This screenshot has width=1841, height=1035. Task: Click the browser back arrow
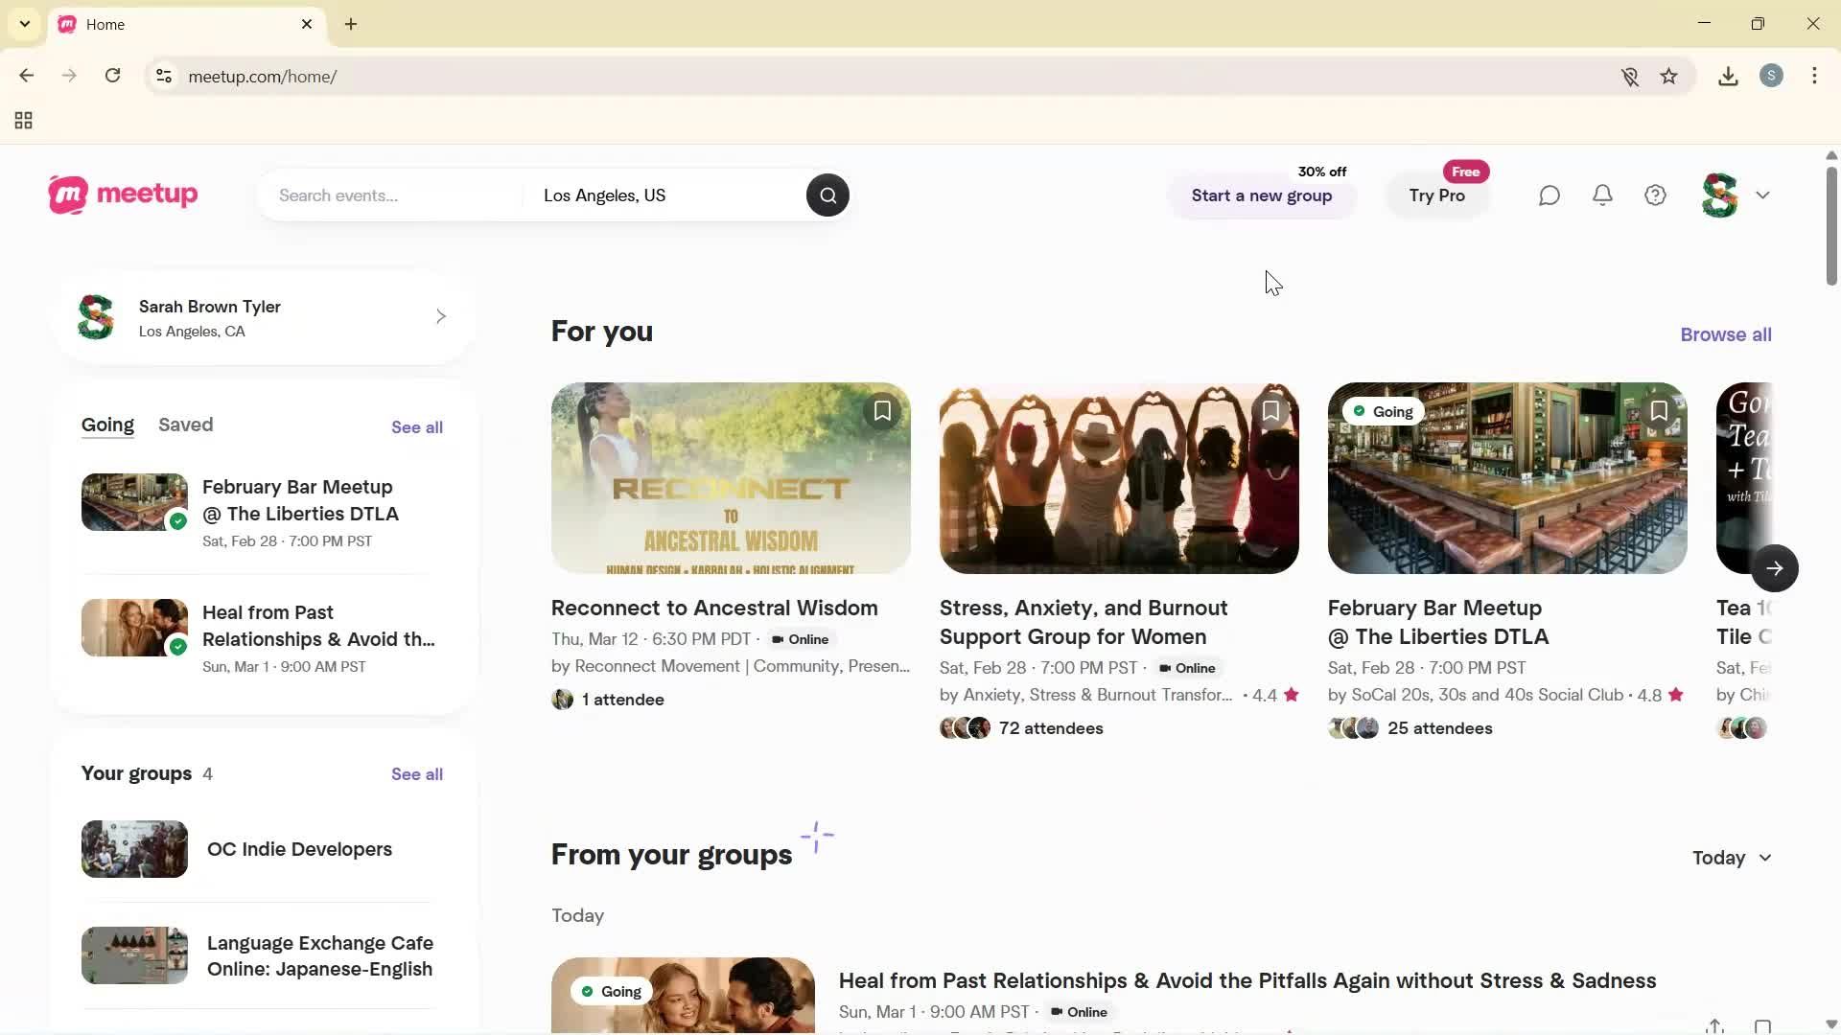point(26,76)
